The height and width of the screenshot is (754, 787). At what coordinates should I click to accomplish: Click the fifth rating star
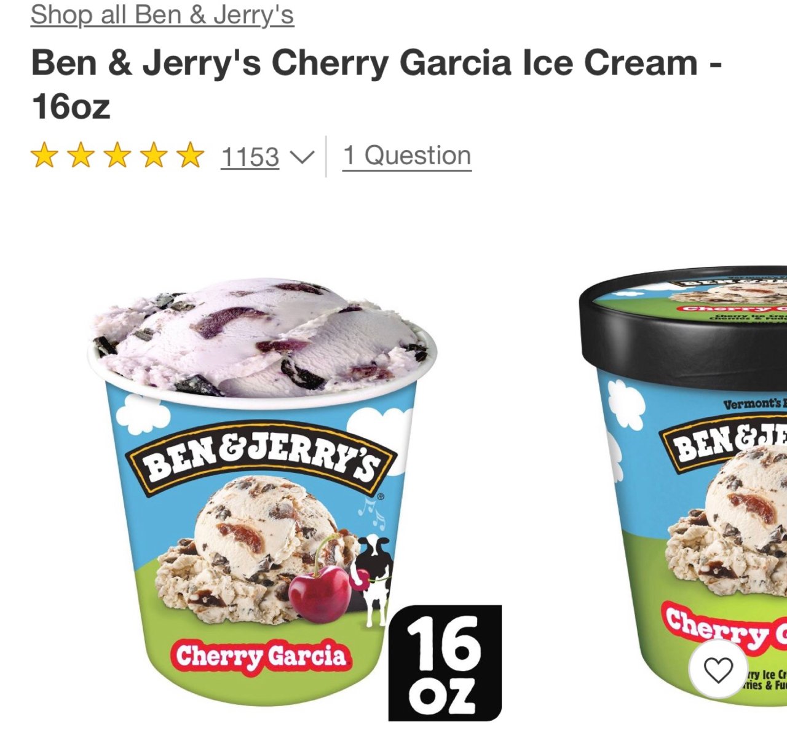tap(191, 155)
